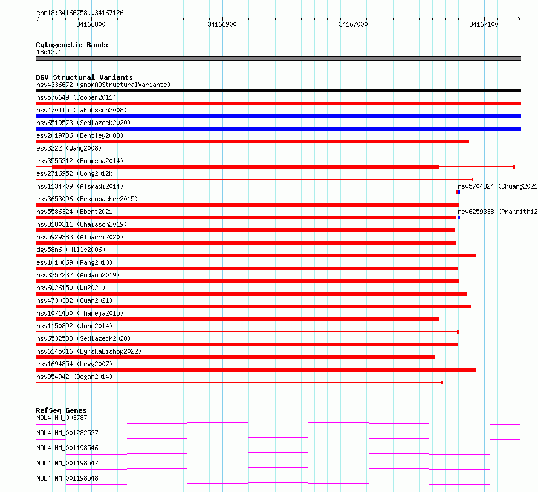Click the 34166900 ruler position
The image size is (538, 492).
click(x=222, y=24)
